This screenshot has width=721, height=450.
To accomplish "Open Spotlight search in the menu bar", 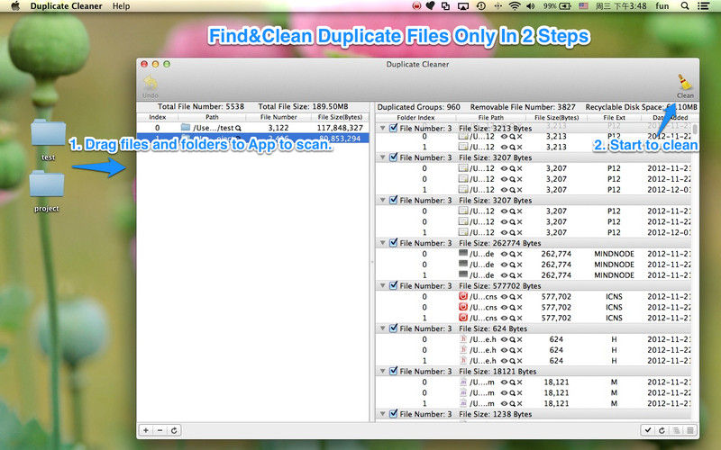I will coord(685,6).
